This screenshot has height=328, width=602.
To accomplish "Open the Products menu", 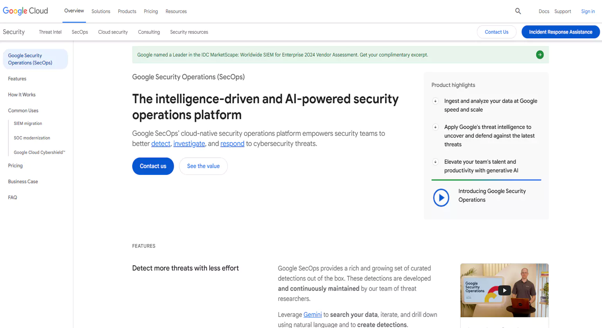I will 127,11.
